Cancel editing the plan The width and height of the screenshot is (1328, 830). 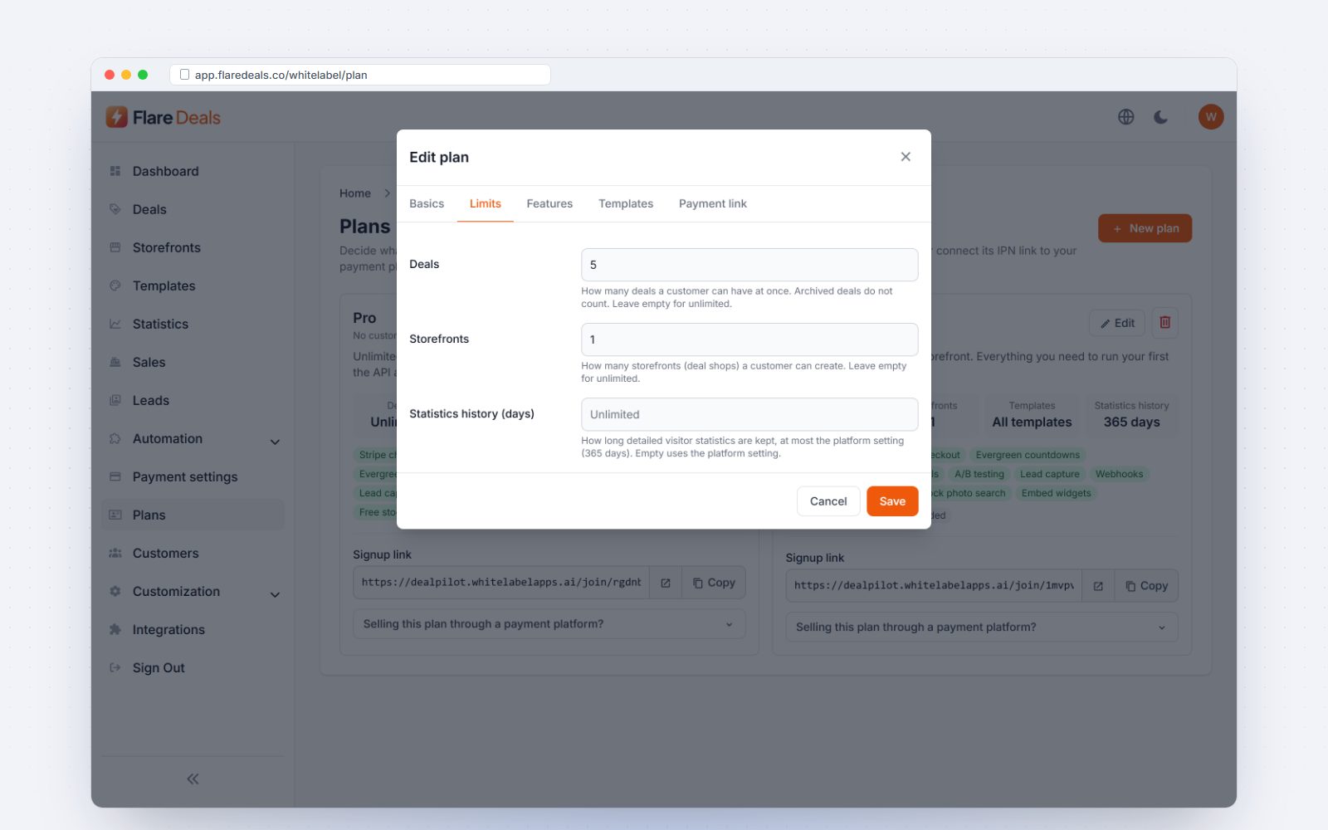click(828, 501)
